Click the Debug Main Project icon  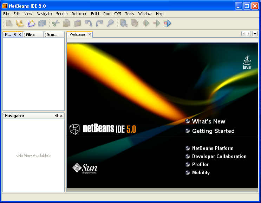click(x=157, y=23)
